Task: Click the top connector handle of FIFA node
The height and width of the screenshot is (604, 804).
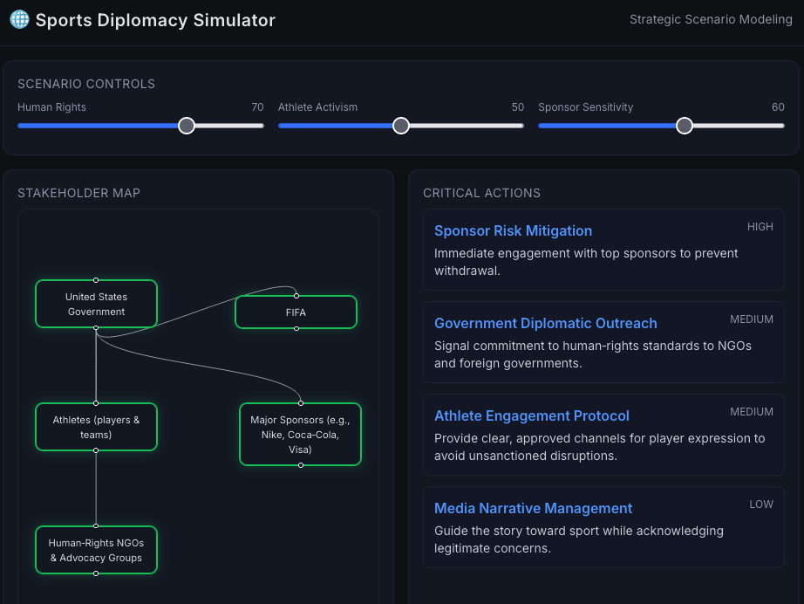Action: coord(296,296)
